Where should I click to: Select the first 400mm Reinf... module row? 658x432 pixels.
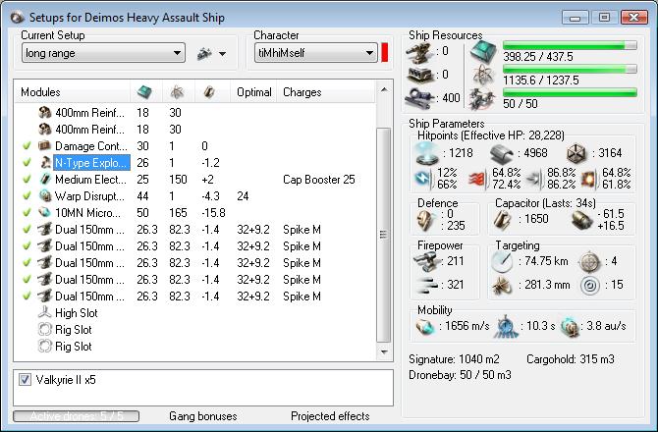(x=195, y=112)
